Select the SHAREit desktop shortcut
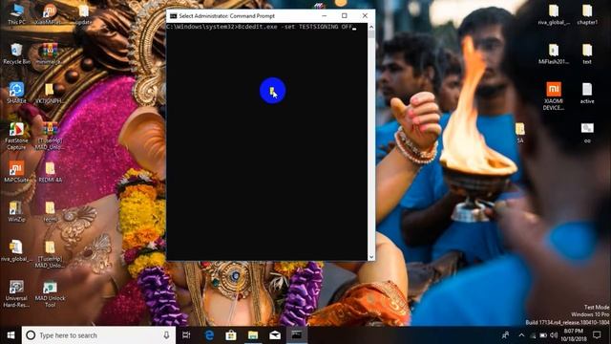Viewport: 611px width, 344px height. click(x=16, y=93)
